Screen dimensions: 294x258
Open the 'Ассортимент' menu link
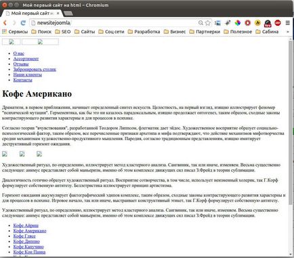[x=26, y=59]
